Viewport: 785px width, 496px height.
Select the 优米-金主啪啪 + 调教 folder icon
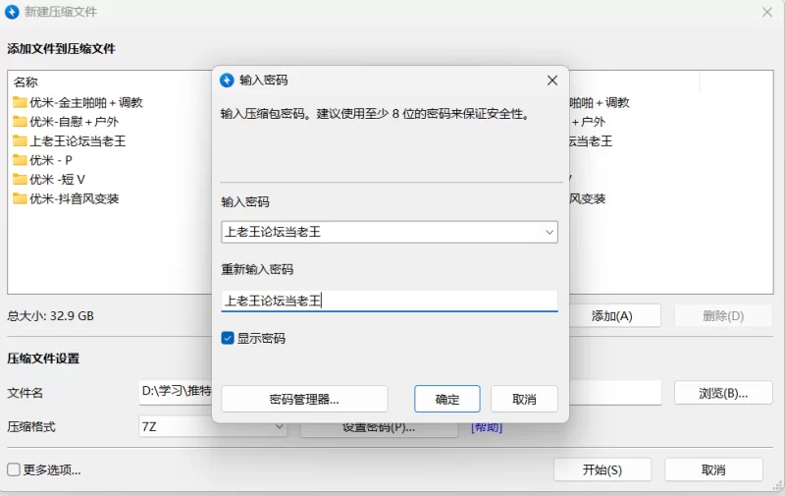tap(20, 102)
